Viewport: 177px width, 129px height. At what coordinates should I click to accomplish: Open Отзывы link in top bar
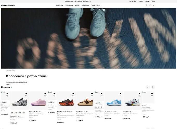tap(141, 1)
